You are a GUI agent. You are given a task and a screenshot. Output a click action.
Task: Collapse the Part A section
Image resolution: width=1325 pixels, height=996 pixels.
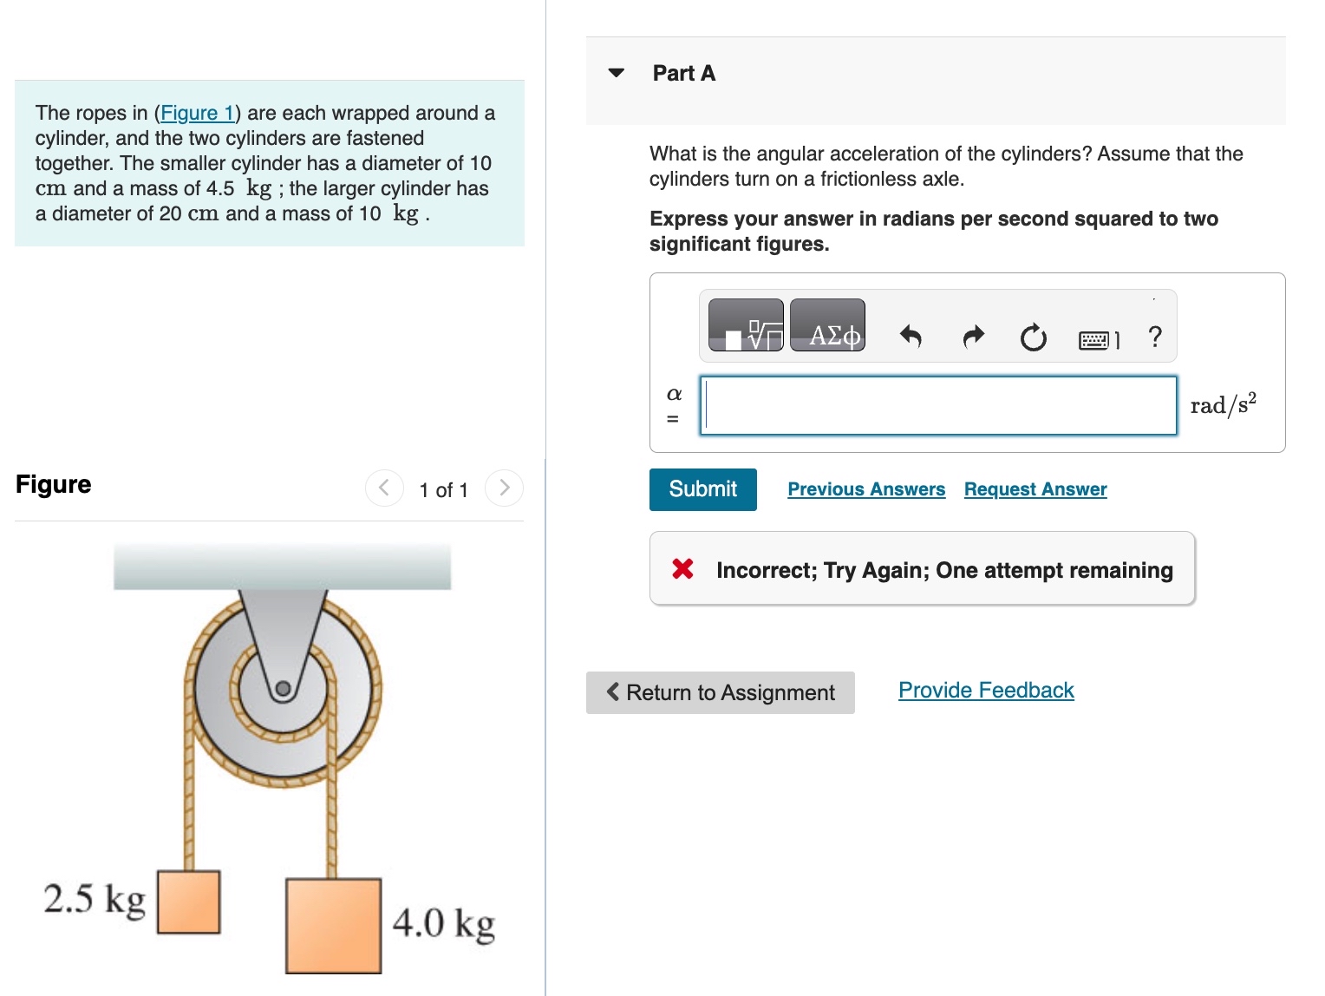(616, 73)
